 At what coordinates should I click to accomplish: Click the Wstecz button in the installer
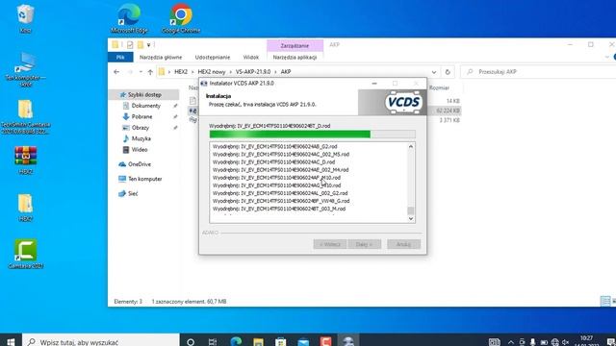tap(329, 244)
